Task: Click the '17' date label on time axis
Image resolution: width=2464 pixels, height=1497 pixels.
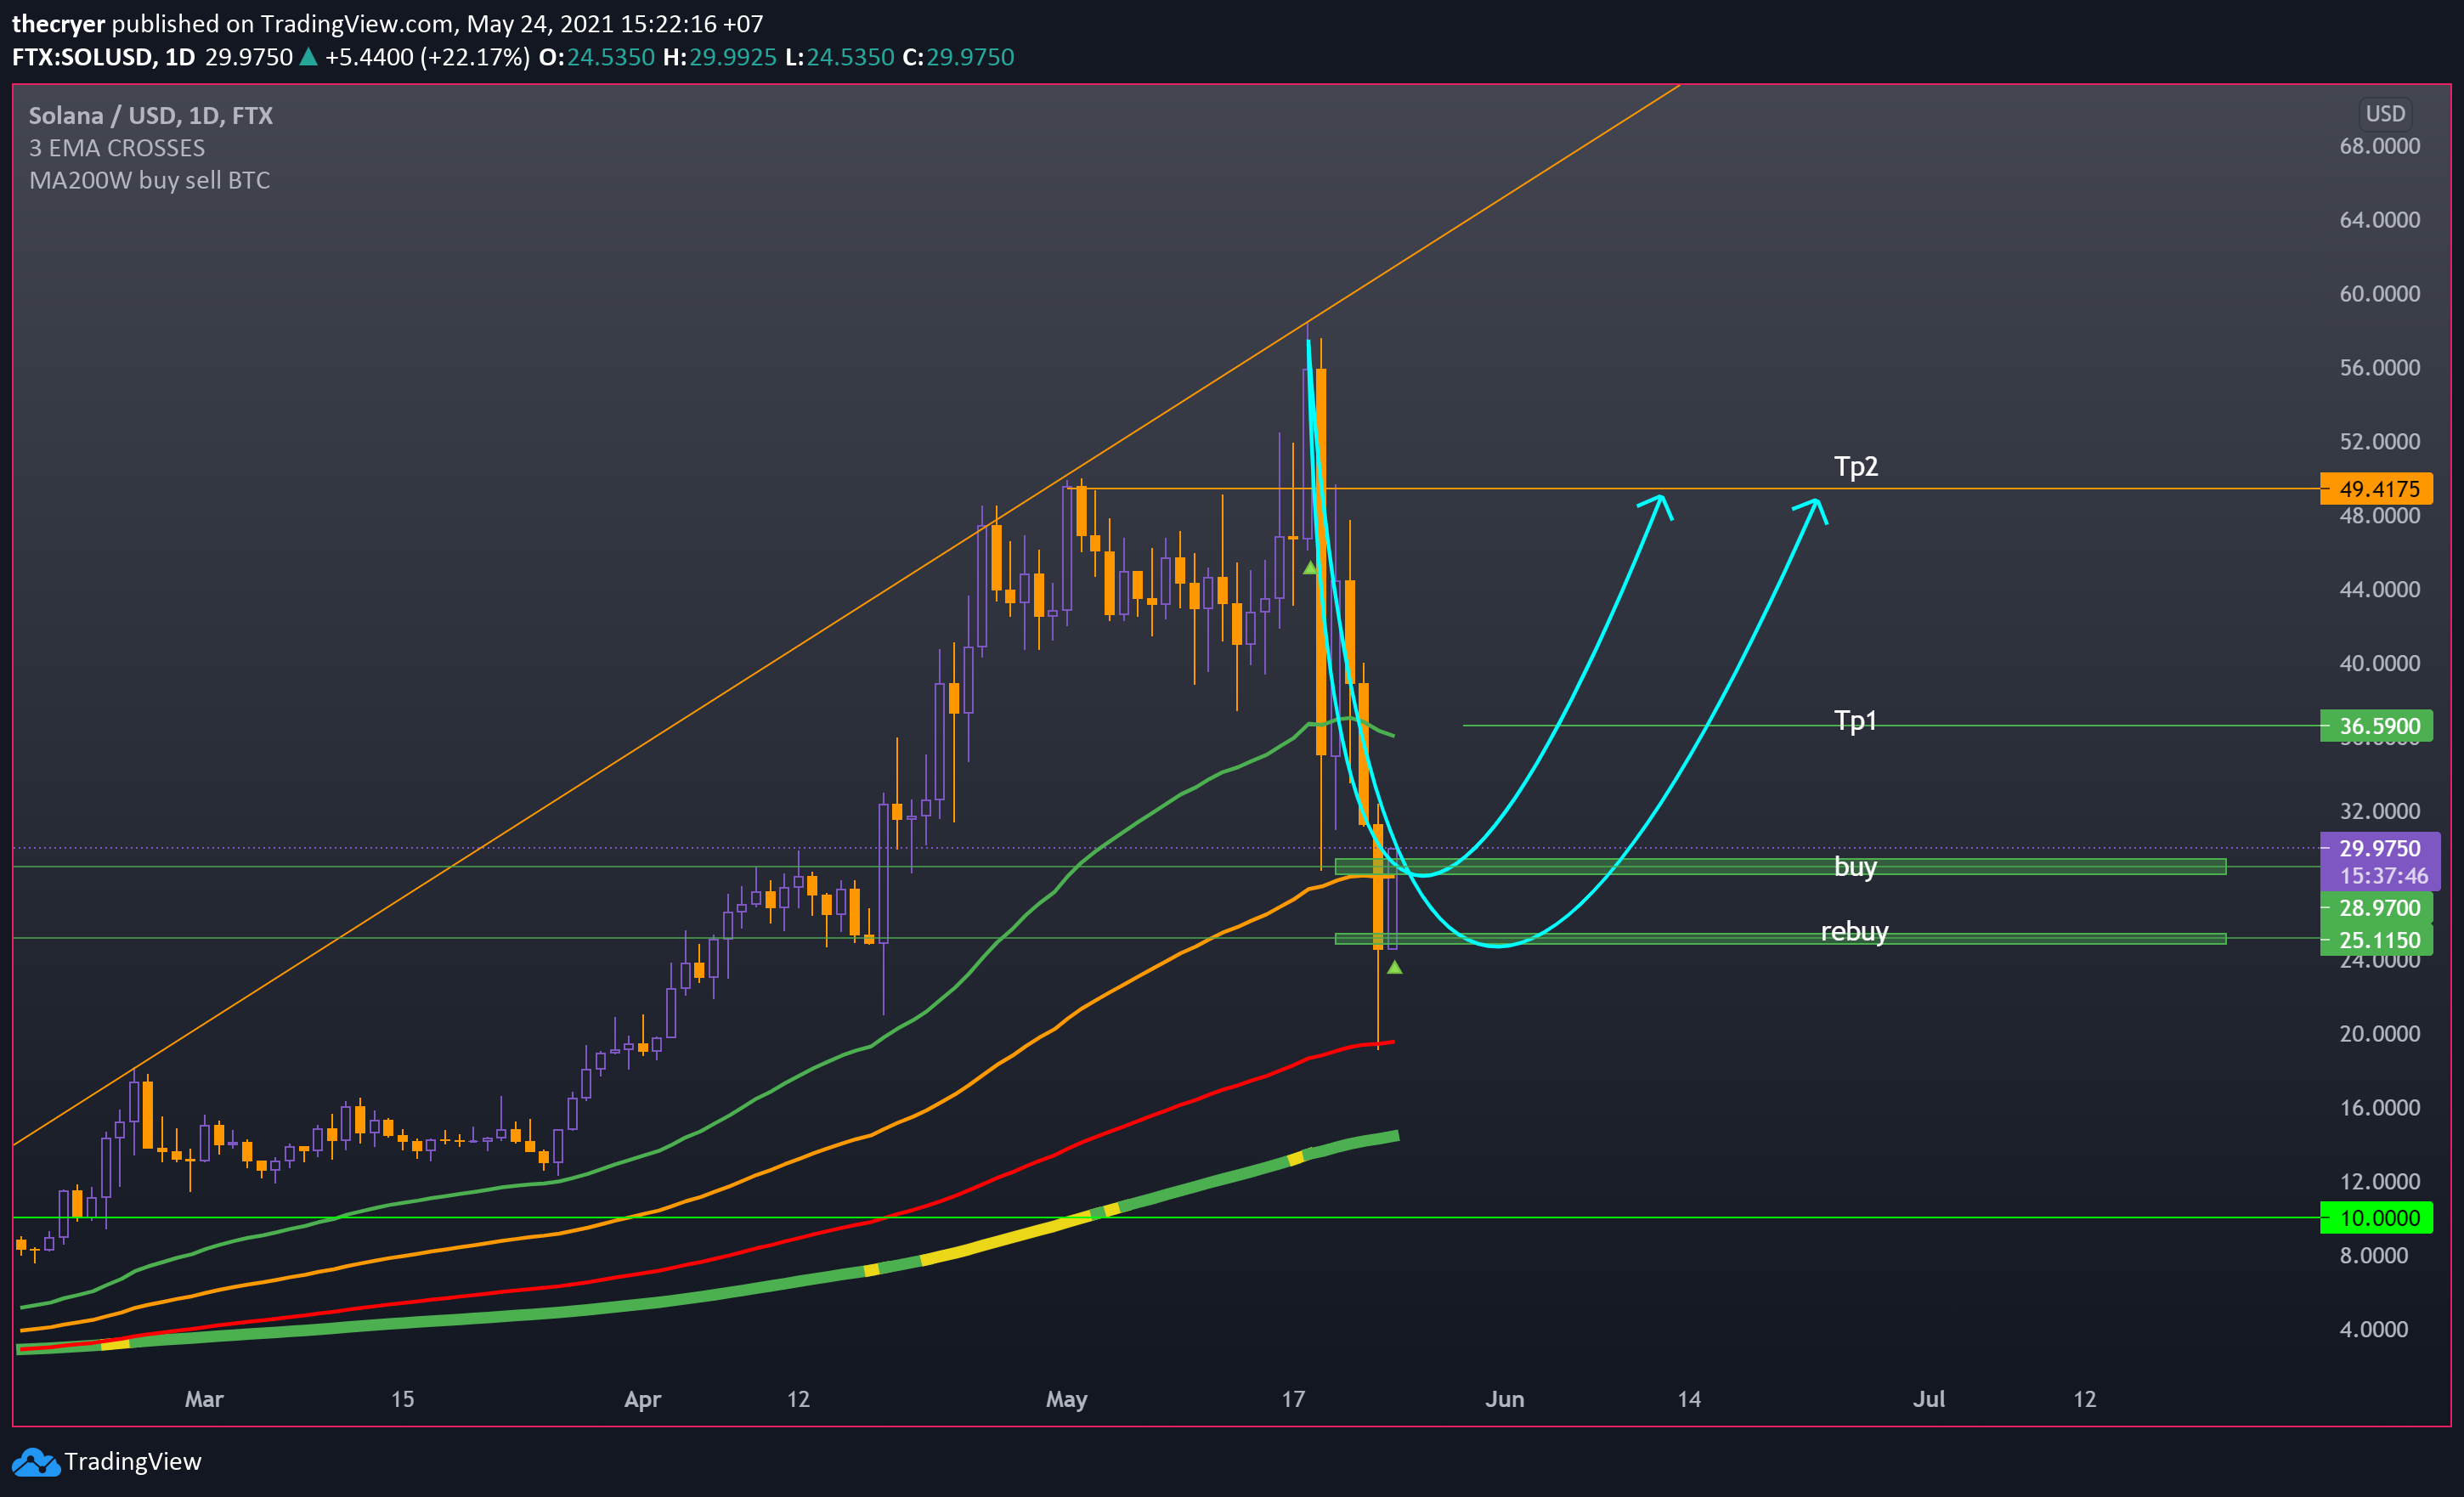Action: click(x=1294, y=1399)
